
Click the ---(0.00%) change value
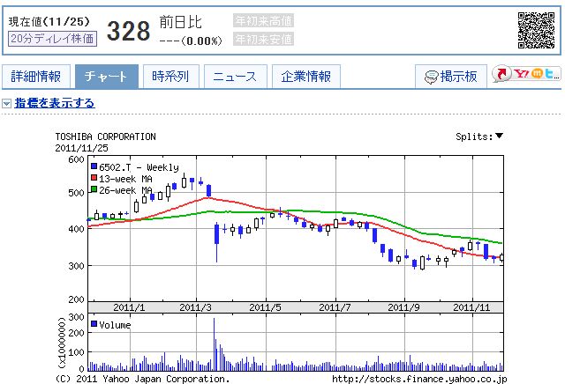coord(191,41)
